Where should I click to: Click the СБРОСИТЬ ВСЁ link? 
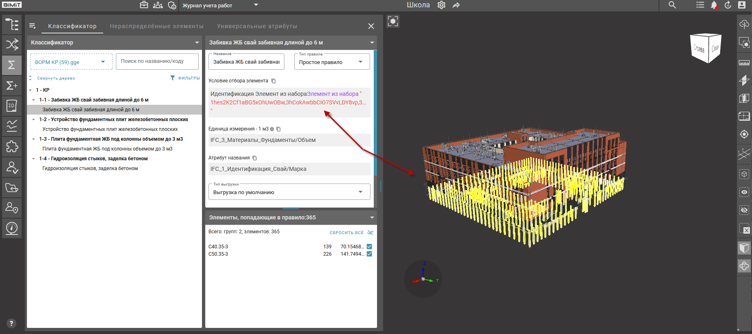346,232
